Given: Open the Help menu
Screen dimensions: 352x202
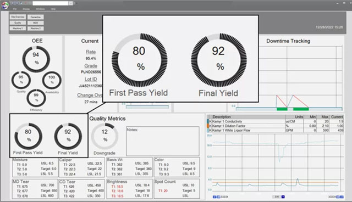Looking at the screenshot, I should click(53, 9).
